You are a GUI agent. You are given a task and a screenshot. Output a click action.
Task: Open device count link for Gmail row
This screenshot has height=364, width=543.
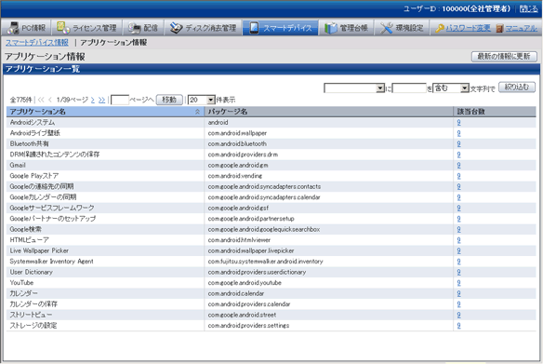tap(458, 165)
